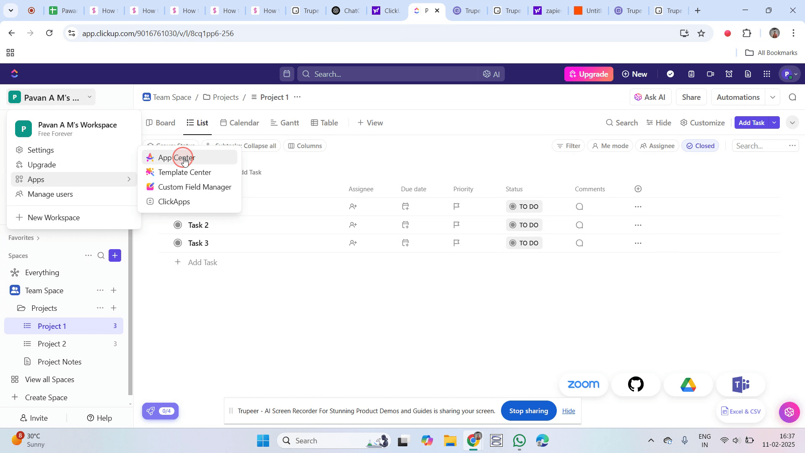Open the Notepad icon in header
The width and height of the screenshot is (805, 453).
pos(691,74)
